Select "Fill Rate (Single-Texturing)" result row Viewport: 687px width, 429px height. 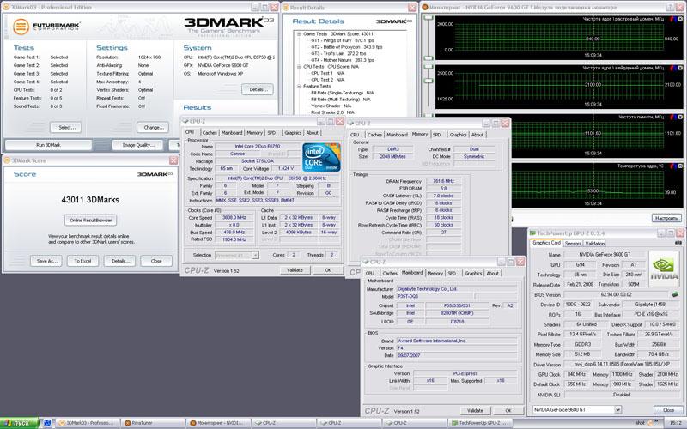click(x=342, y=93)
